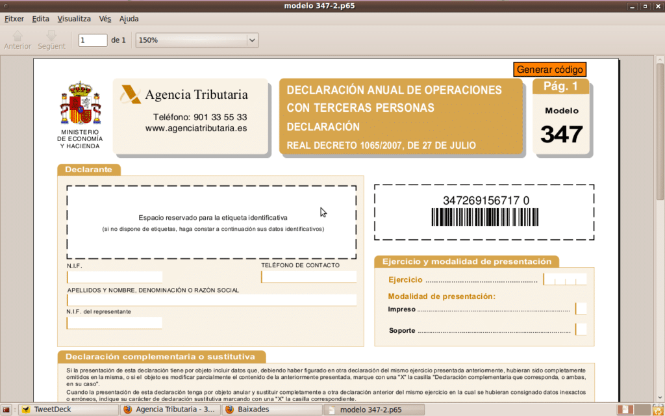Click the show desktop icon in taskbar
665x416 pixels.
pos(6,409)
